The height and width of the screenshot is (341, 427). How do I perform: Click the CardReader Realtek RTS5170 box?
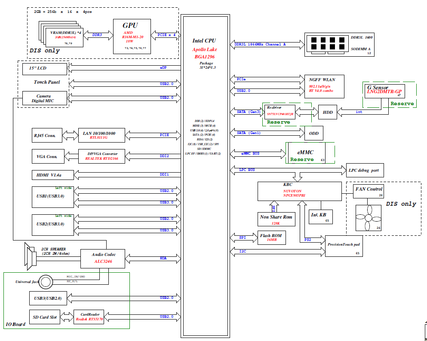(x=89, y=317)
